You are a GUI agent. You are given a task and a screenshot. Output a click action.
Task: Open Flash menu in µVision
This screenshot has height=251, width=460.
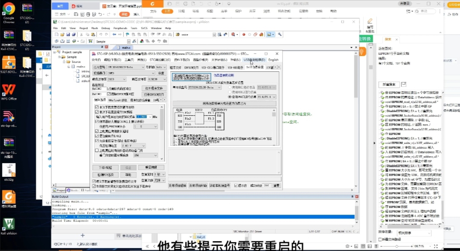[x=94, y=28]
